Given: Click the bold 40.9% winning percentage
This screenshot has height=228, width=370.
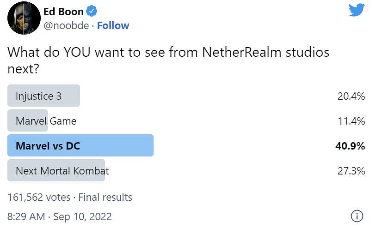Looking at the screenshot, I should pyautogui.click(x=350, y=146).
